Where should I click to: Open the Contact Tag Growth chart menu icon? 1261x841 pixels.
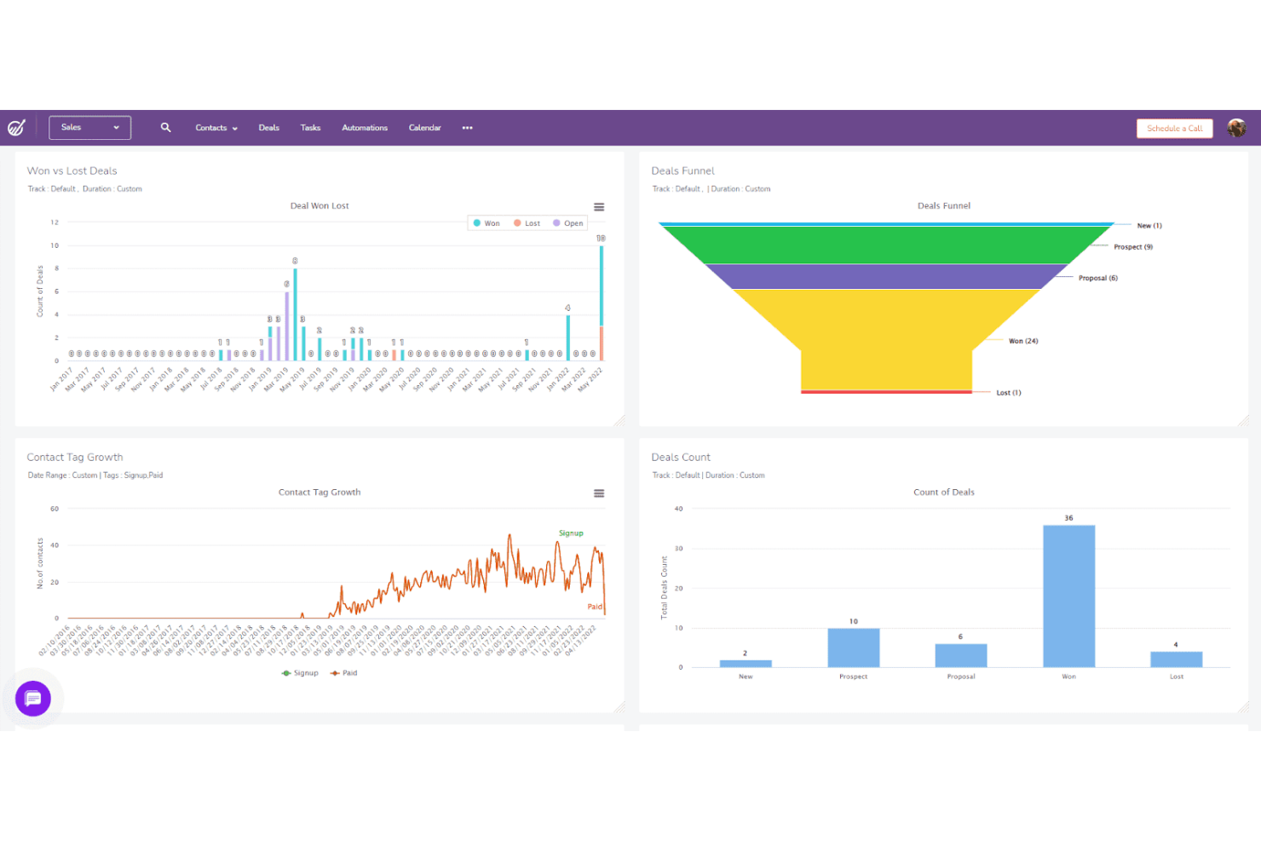[x=599, y=493]
